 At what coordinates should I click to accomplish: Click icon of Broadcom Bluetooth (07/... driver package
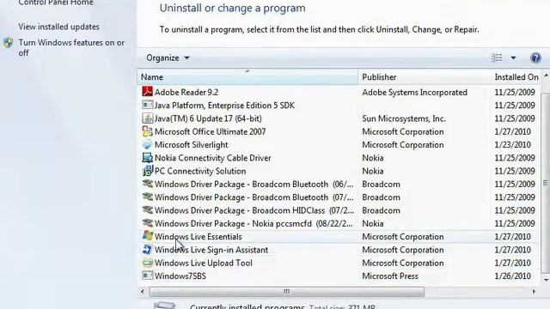tap(147, 197)
